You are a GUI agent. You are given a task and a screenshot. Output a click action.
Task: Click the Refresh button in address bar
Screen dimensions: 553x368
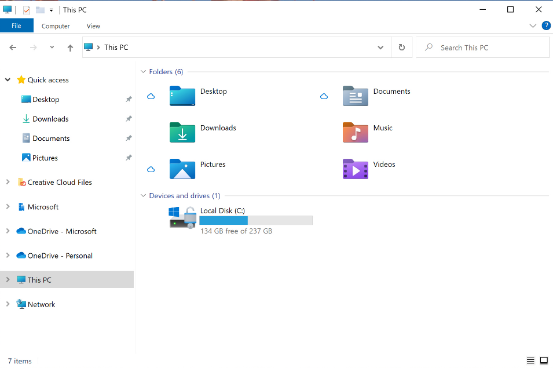401,48
